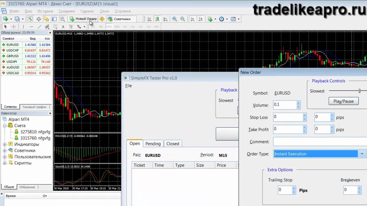Image resolution: width=367 pixels, height=206 pixels.
Task: Select the text 'A' tool
Action: (x=63, y=27)
